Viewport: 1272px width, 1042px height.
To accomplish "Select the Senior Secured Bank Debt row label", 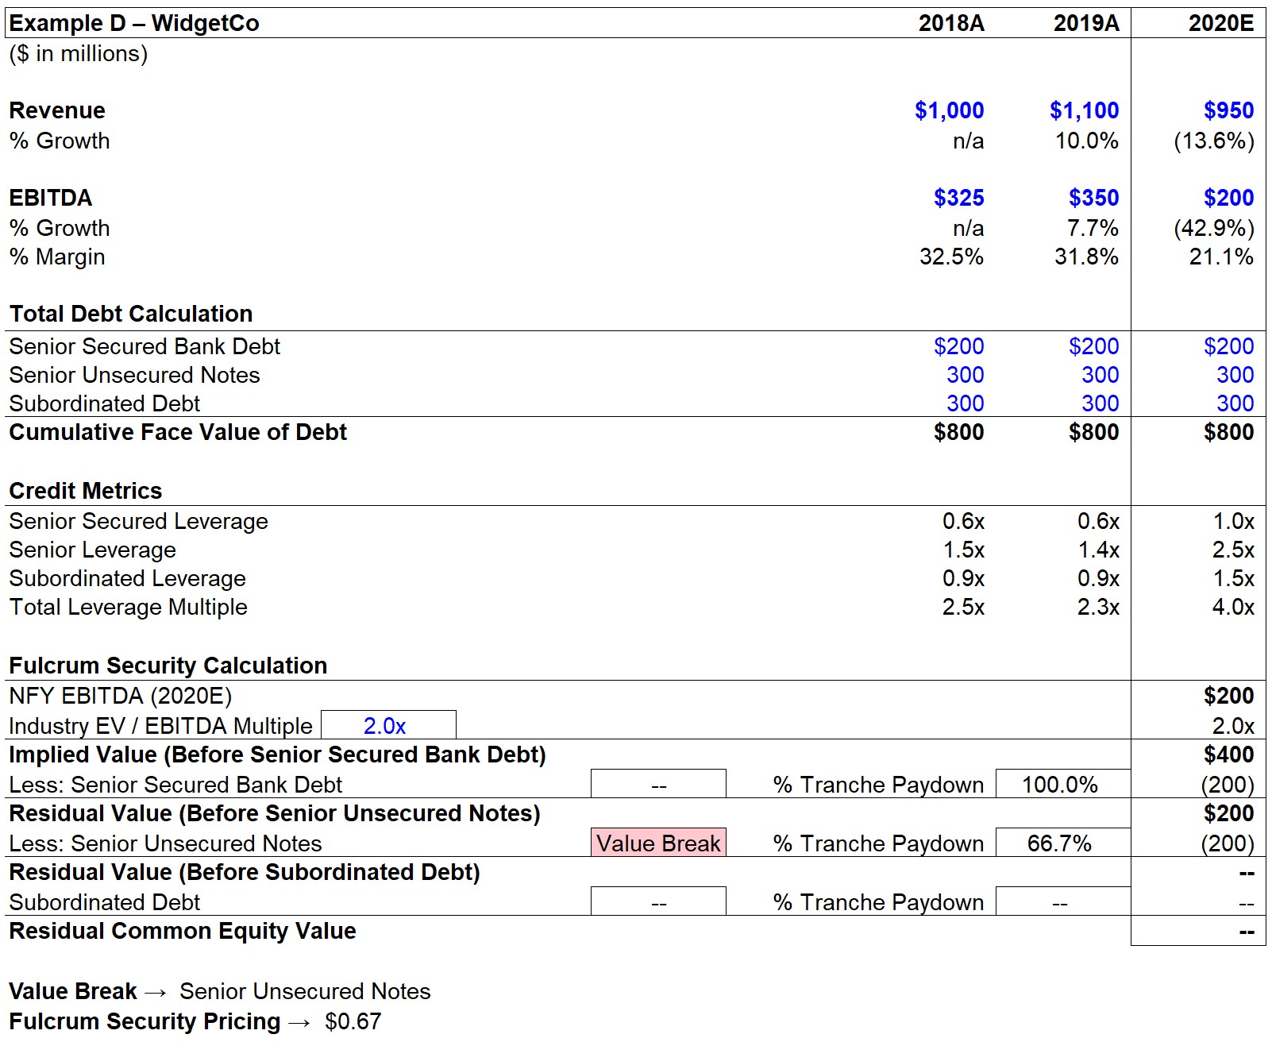I will click(x=145, y=346).
